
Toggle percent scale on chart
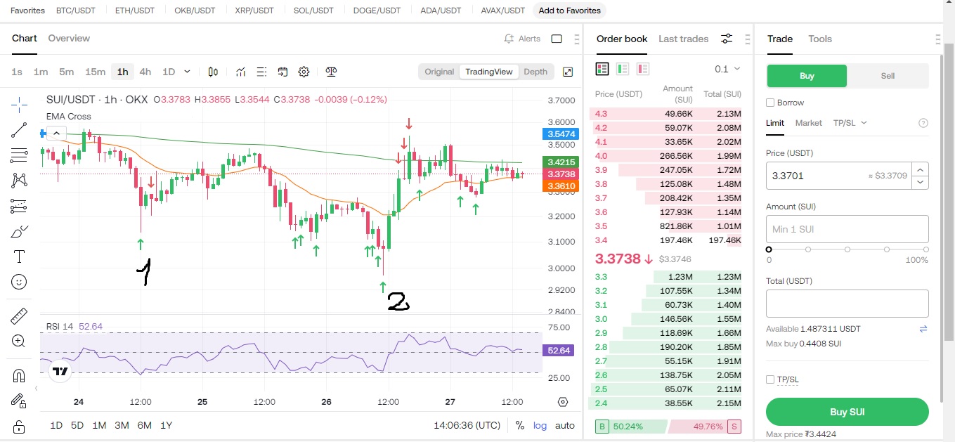tap(520, 425)
